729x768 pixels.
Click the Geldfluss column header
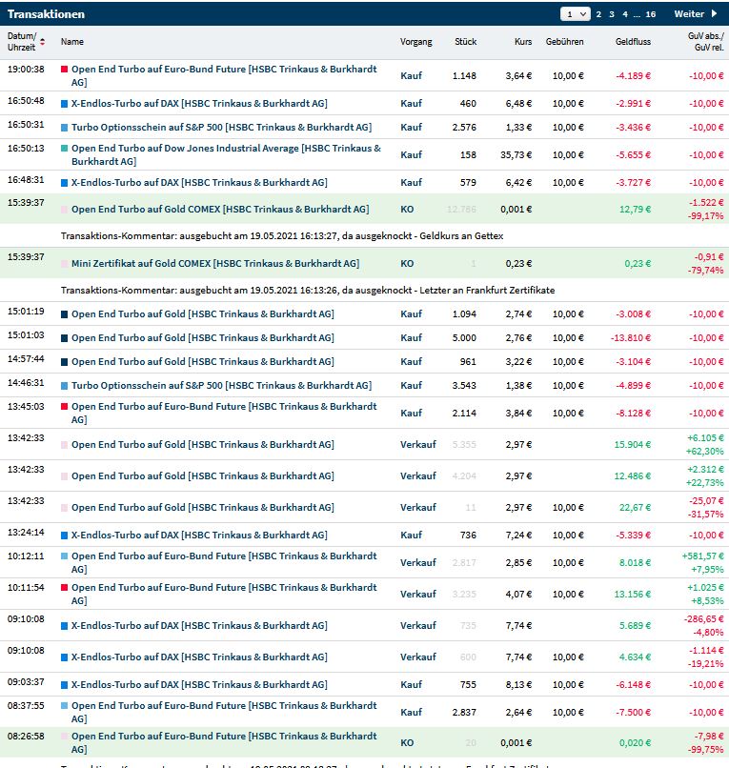click(x=633, y=42)
